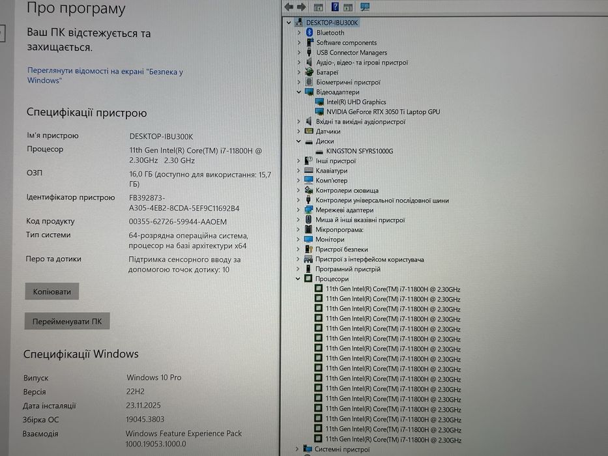This screenshot has width=608, height=456.
Task: Collapse the Диски category
Action: tap(298, 141)
